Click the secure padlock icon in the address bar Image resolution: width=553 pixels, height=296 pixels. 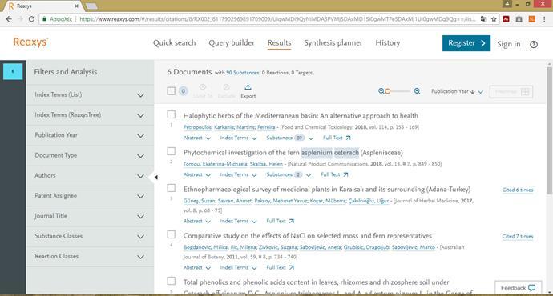44,19
